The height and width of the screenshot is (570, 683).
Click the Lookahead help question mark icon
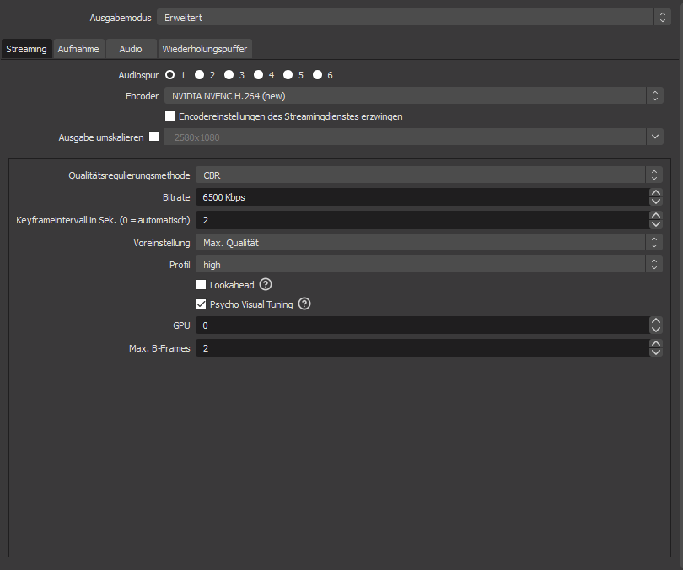(266, 285)
